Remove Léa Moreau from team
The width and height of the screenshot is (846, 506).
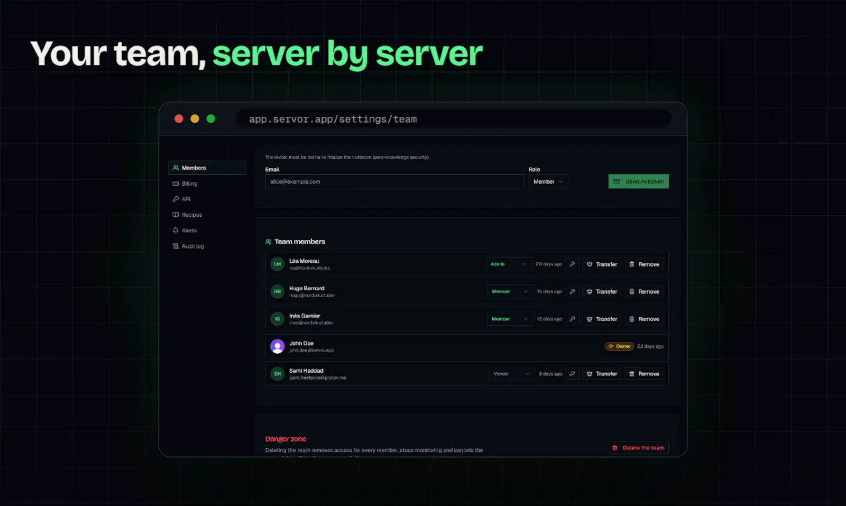tap(644, 264)
